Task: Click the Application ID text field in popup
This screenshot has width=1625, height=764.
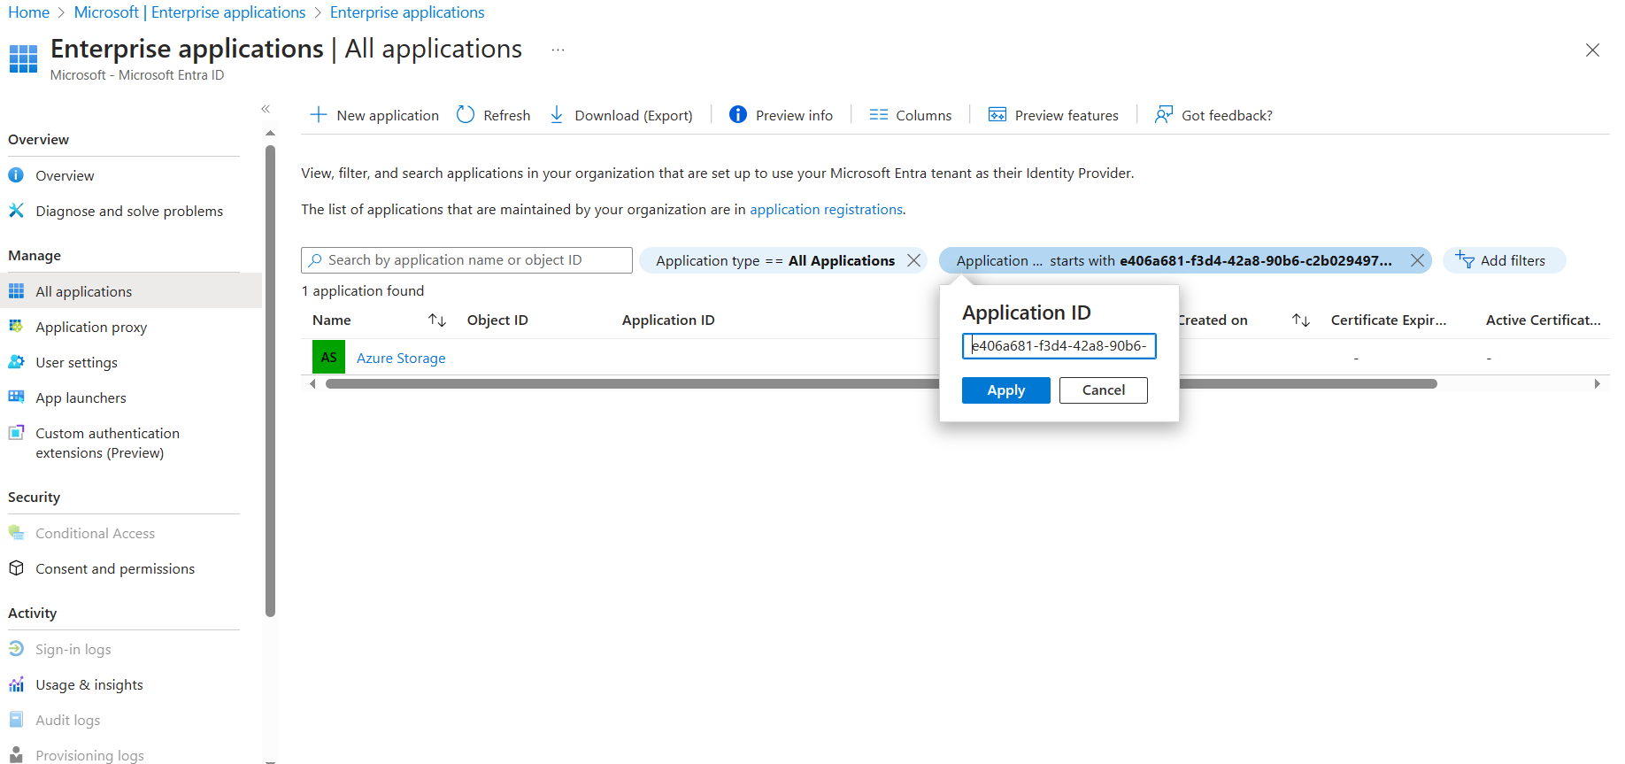Action: pos(1059,345)
